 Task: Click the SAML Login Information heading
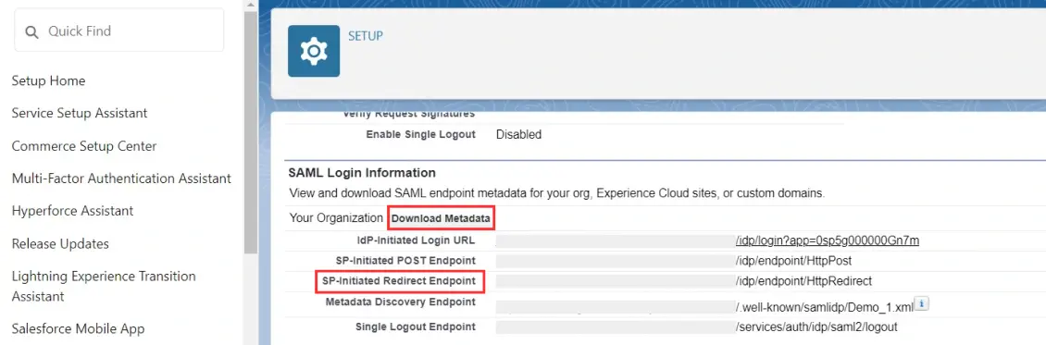pos(362,173)
